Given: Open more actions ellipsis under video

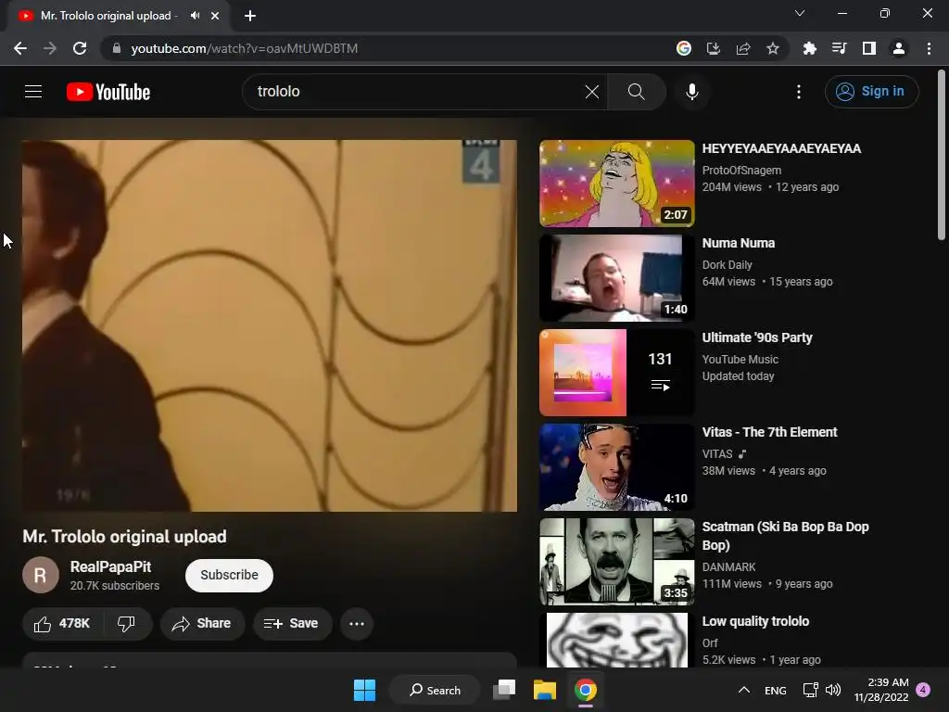Looking at the screenshot, I should click(x=357, y=624).
